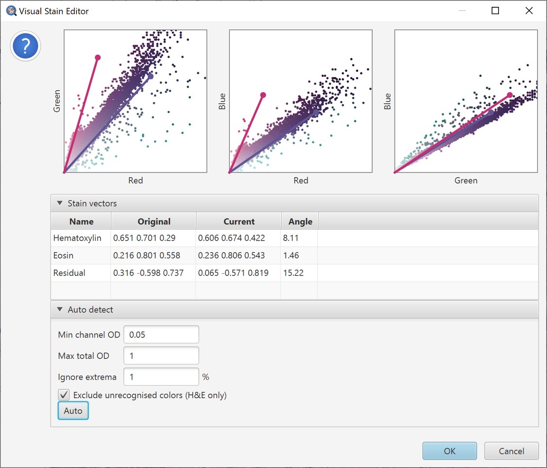Image resolution: width=547 pixels, height=468 pixels.
Task: Toggle Exclude unrecognised colors checkbox
Action: (x=64, y=395)
